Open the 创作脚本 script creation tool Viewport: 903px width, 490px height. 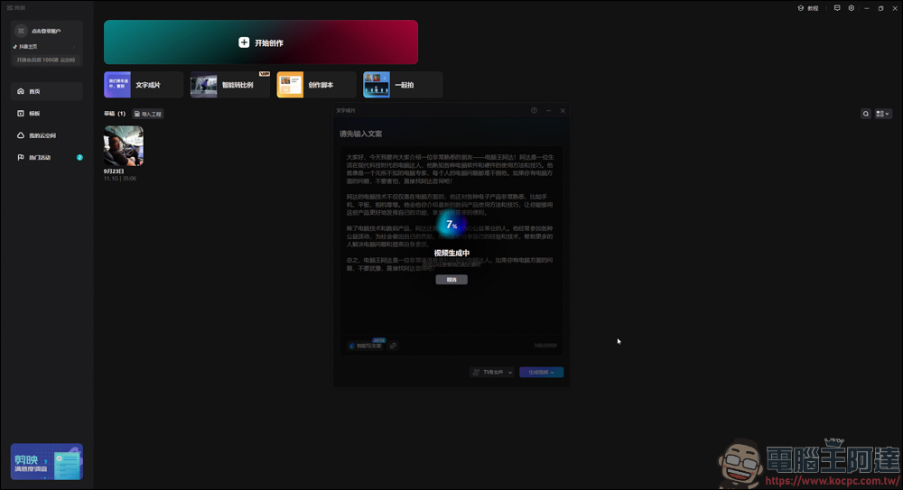pos(316,85)
